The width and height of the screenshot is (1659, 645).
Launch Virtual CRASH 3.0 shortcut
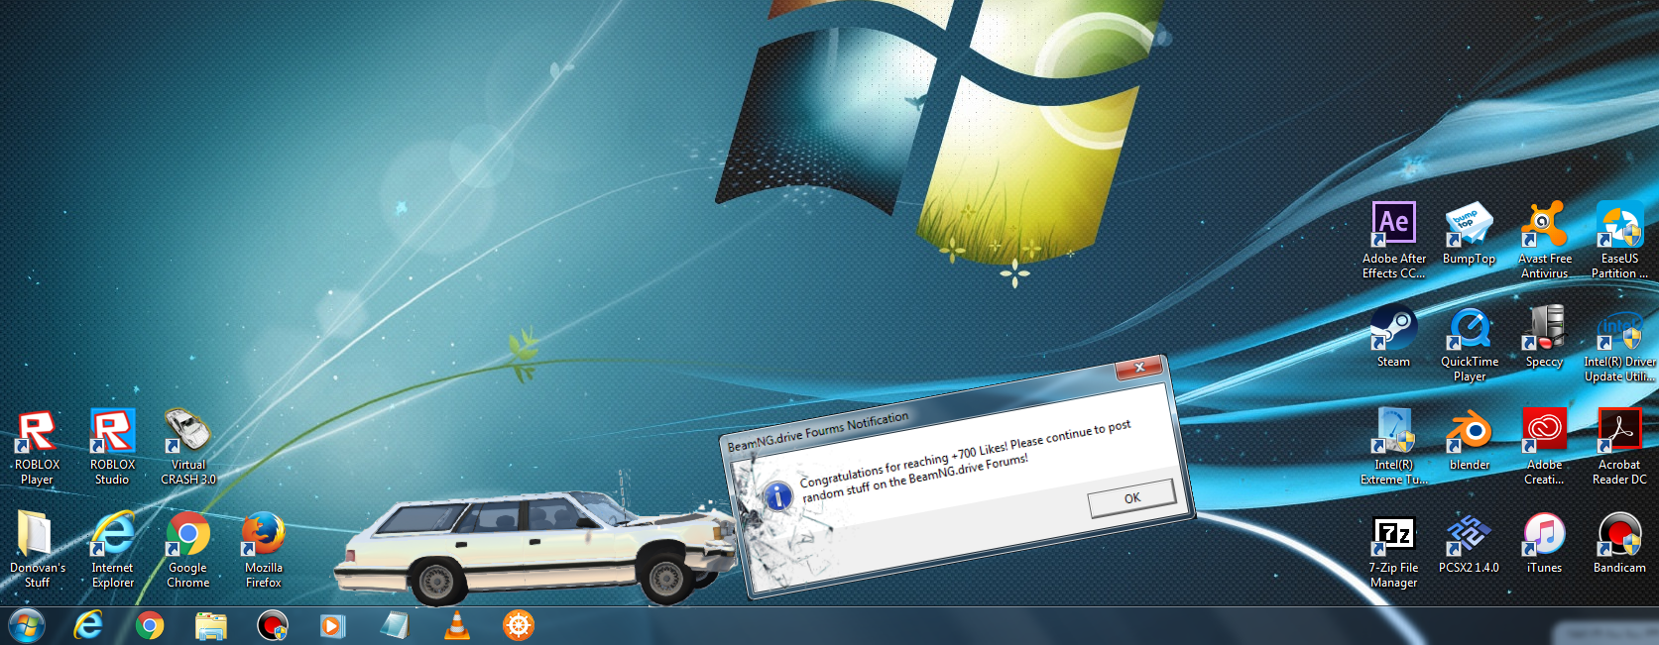(x=187, y=447)
